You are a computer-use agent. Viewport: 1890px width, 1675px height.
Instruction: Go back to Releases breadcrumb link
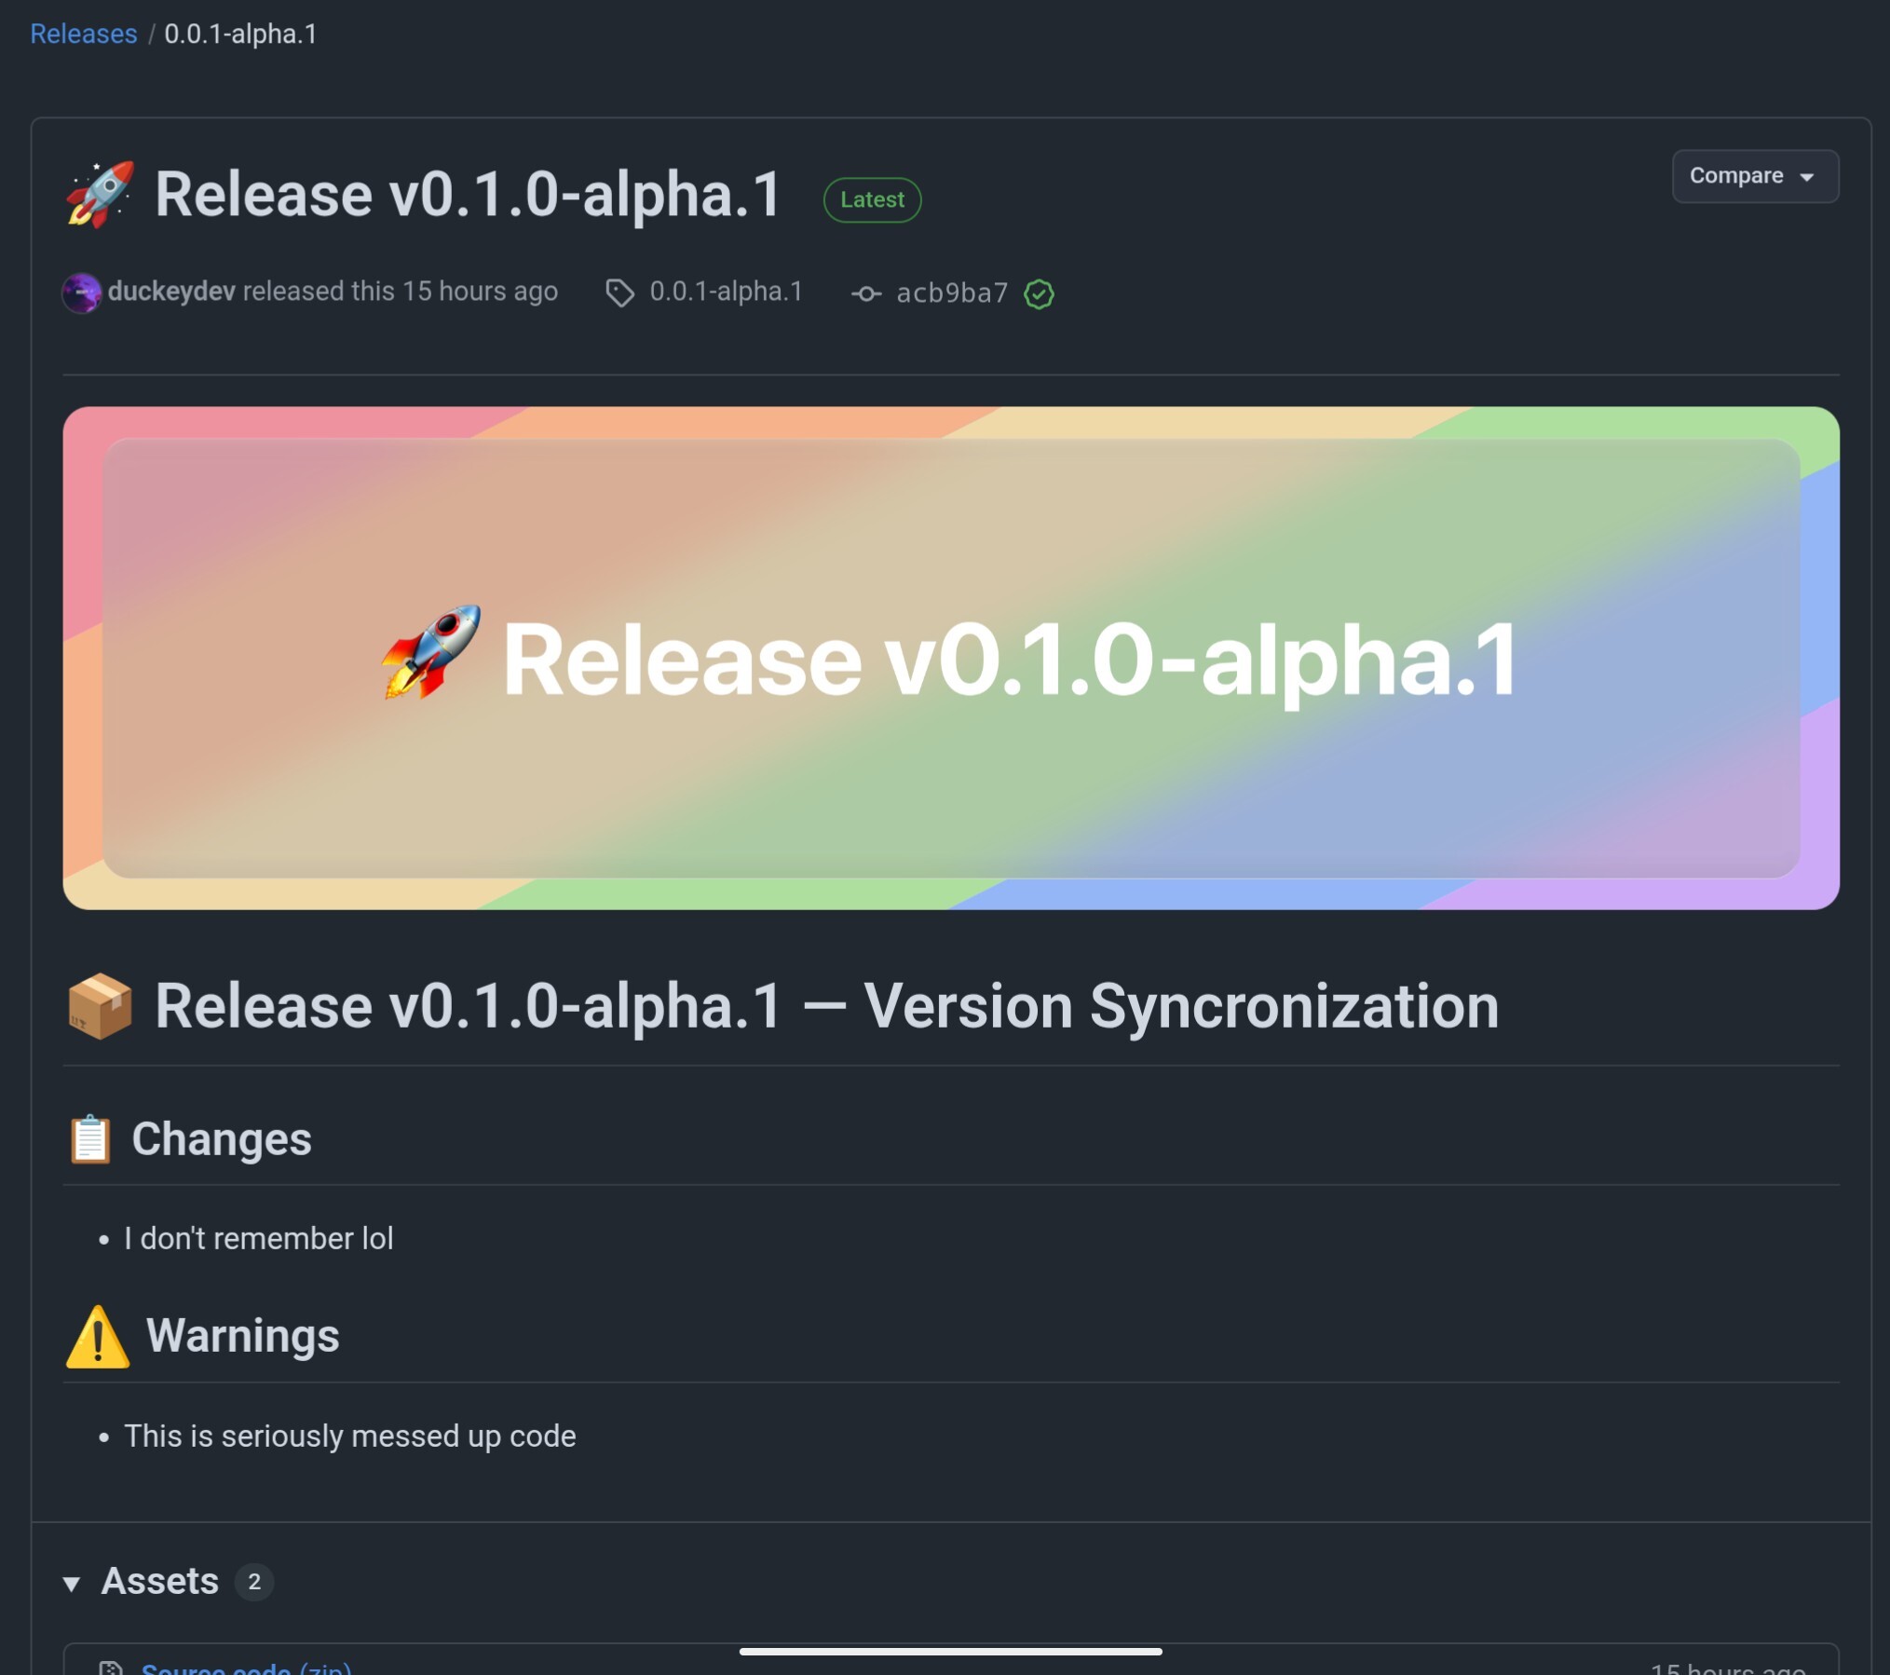[83, 34]
